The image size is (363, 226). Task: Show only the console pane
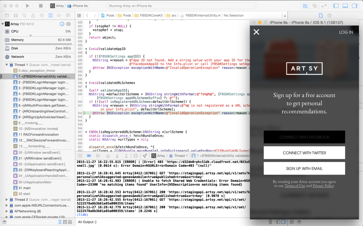pyautogui.click(x=283, y=222)
